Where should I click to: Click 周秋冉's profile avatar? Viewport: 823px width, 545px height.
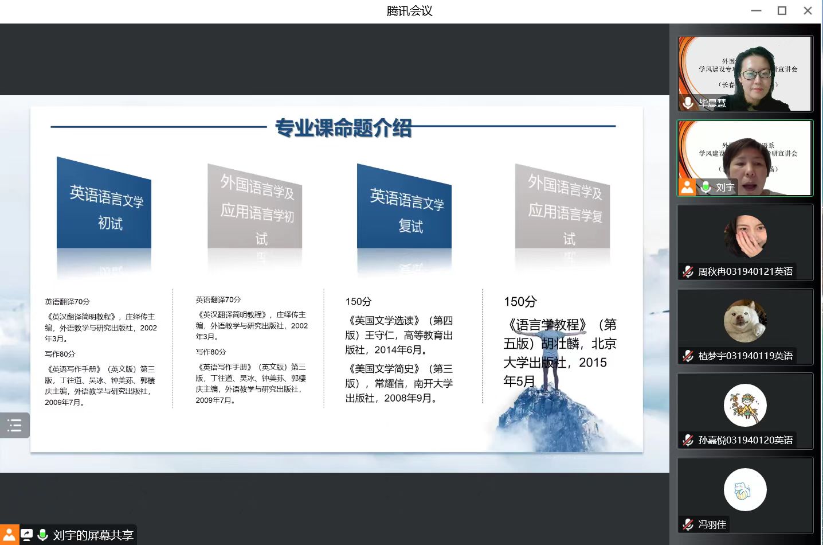tap(745, 236)
